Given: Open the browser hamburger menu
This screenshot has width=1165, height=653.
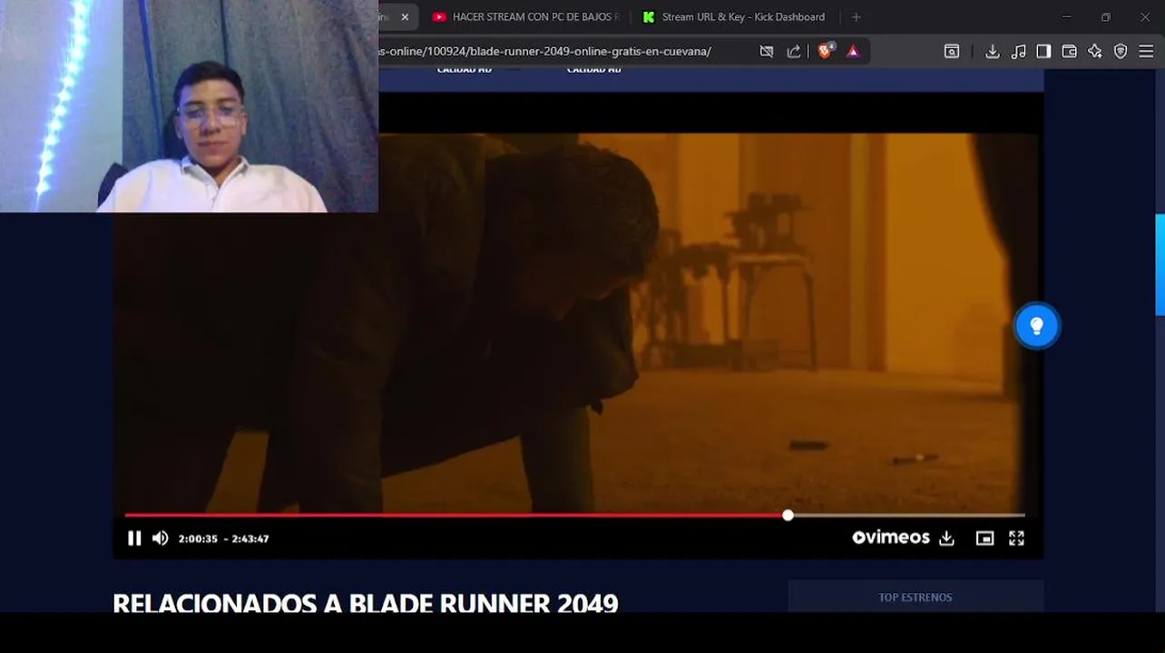Looking at the screenshot, I should click(1146, 52).
